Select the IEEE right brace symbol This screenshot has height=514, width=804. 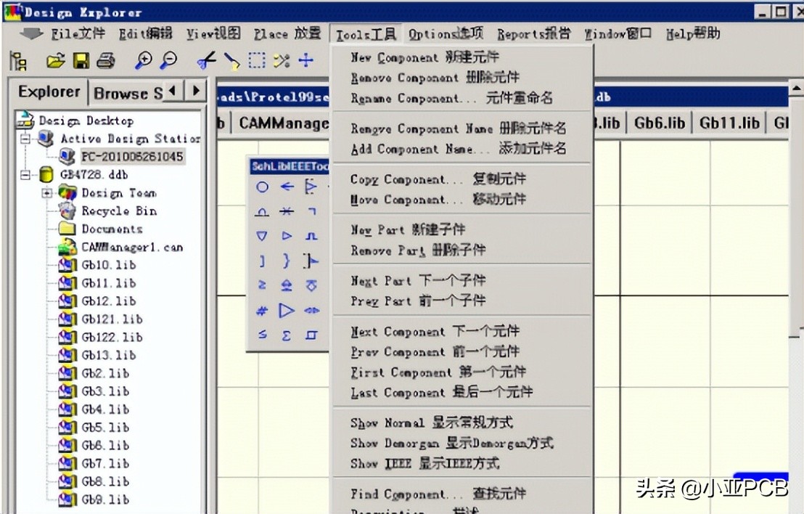coord(287,261)
